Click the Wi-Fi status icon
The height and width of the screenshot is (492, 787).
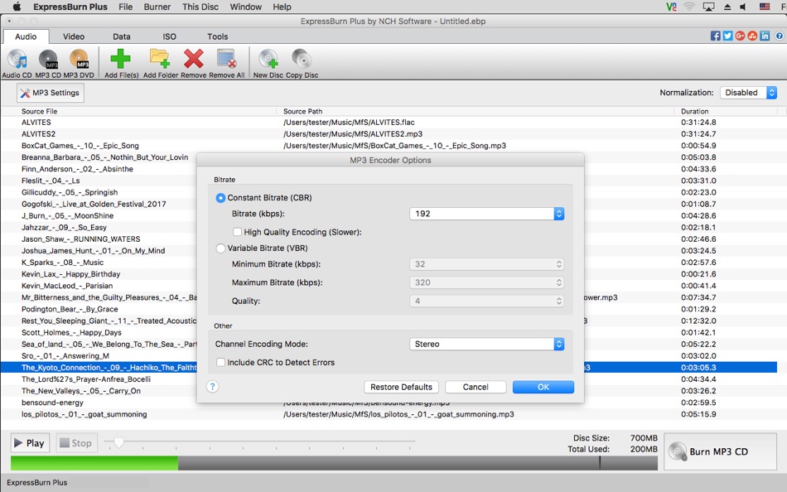click(689, 7)
